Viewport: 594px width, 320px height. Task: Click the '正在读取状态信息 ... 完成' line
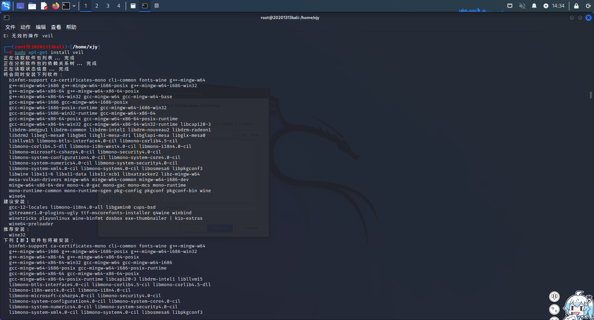(x=36, y=69)
